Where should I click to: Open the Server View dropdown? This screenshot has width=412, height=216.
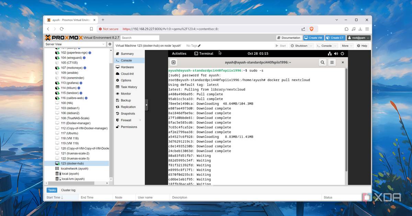tap(75, 44)
